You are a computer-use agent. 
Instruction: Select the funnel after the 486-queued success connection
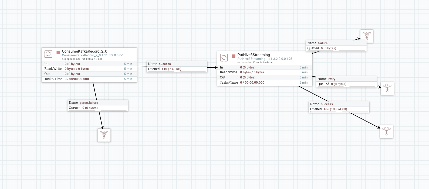(386, 132)
